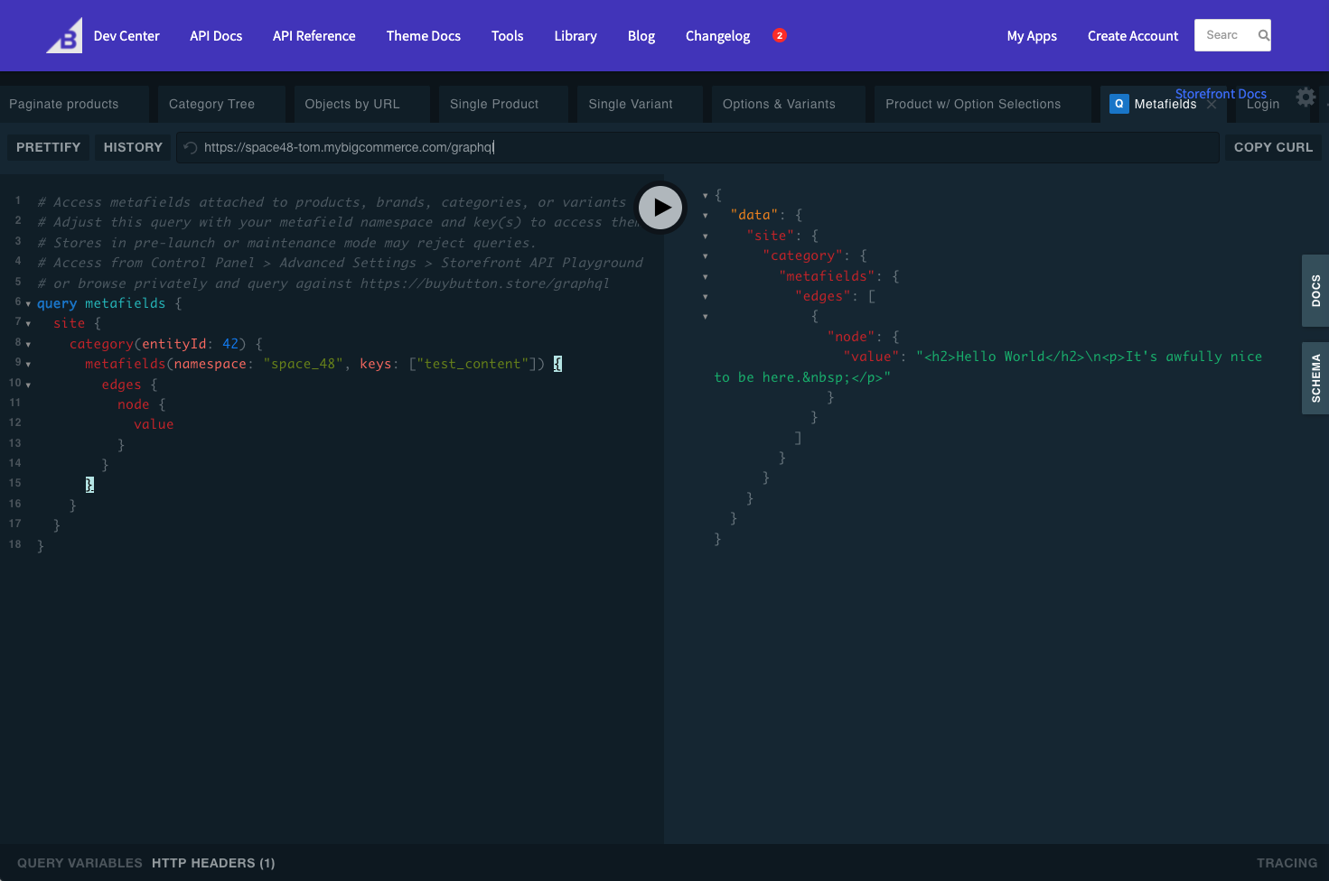1329x881 pixels.
Task: Expand the QUERY VARIABLES panel
Action: click(x=80, y=863)
